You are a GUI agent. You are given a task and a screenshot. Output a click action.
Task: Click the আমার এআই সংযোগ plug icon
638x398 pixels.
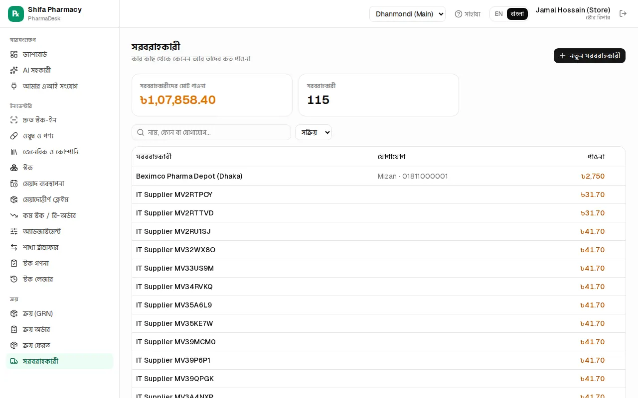coord(14,86)
